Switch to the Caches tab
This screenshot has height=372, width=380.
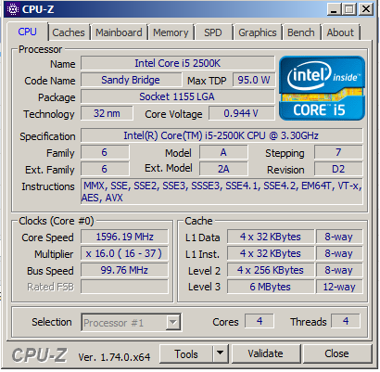coord(69,32)
